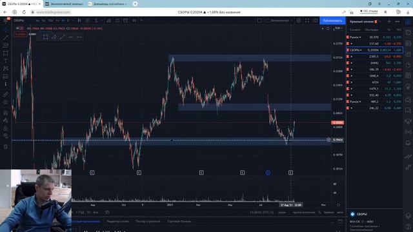Click the blue circular event marker near July
This screenshot has width=413, height=232.
(268, 173)
